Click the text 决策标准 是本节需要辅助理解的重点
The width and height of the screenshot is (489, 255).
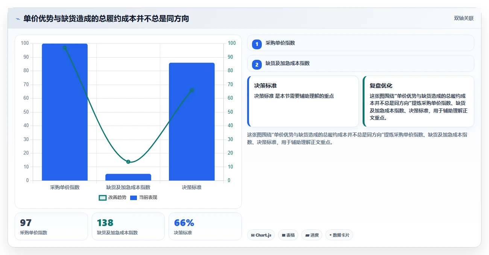(294, 96)
